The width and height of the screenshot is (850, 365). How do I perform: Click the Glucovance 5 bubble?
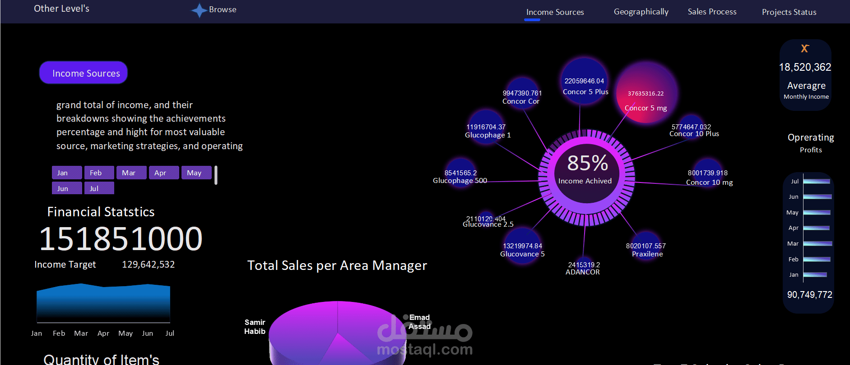(522, 246)
